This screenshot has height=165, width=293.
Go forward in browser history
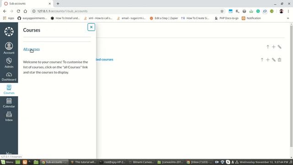[x=11, y=11]
